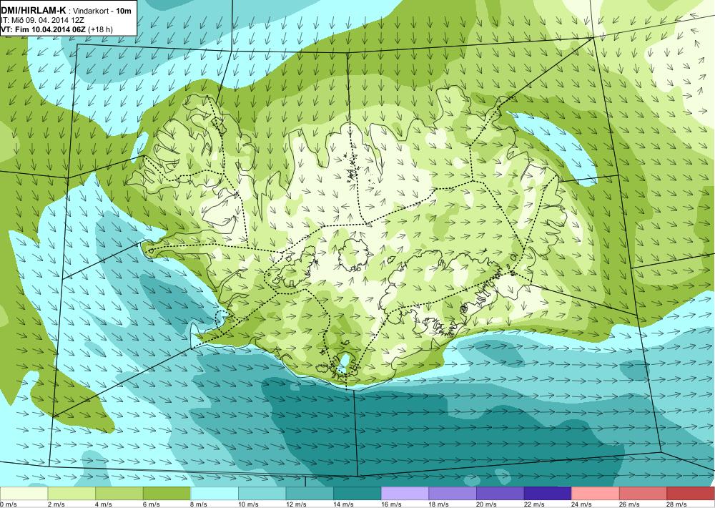715x508 pixels.
Task: Select the "VT: Fim 10.04.2014 06Z" valid time
Action: [x=44, y=29]
